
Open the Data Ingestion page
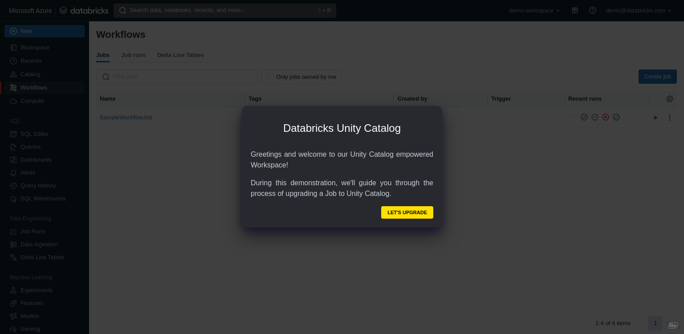click(39, 244)
